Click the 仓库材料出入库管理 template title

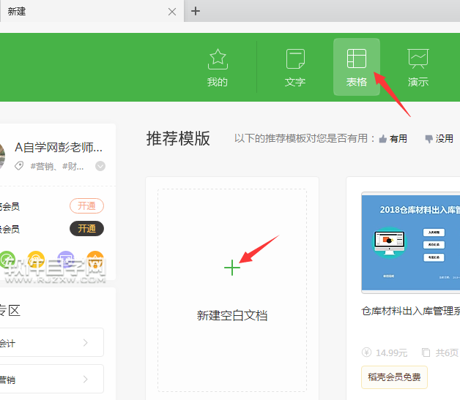(411, 311)
